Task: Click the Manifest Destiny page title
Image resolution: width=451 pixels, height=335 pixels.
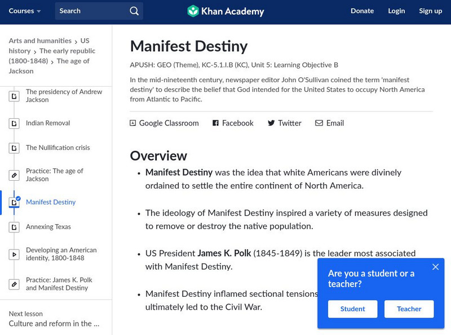Action: tap(189, 46)
